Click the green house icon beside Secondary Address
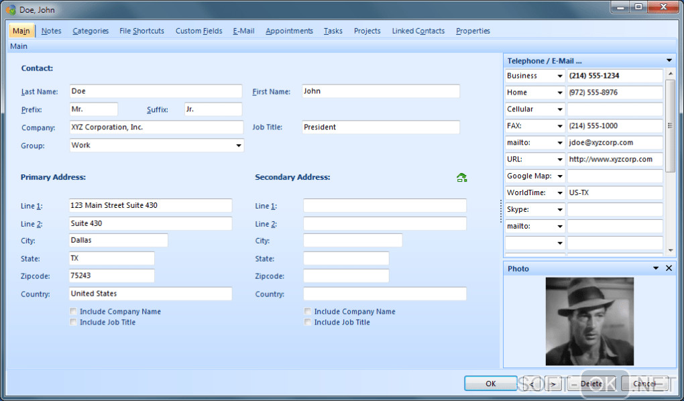684x401 pixels. pos(461,177)
